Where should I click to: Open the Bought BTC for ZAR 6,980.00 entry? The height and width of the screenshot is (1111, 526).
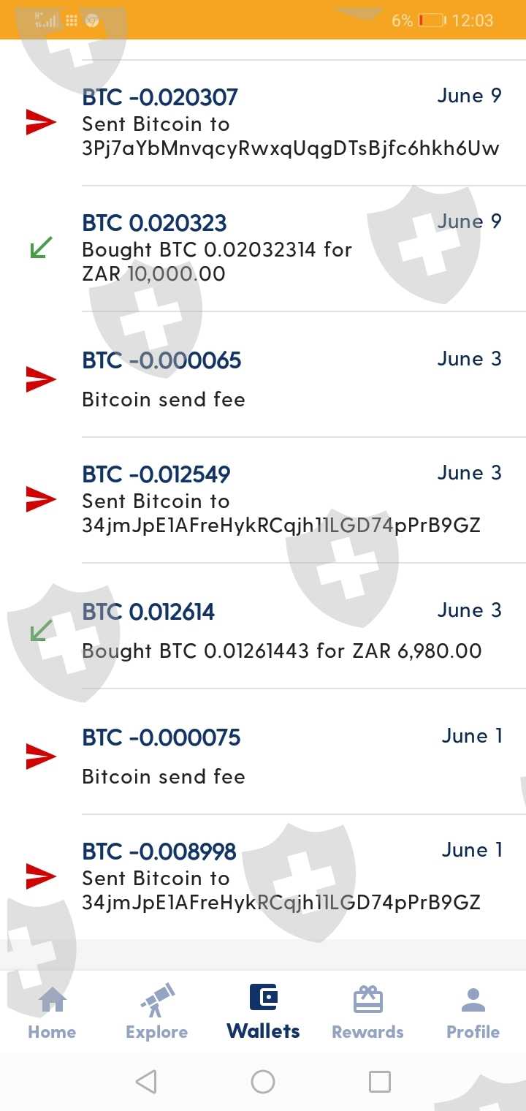tap(291, 631)
